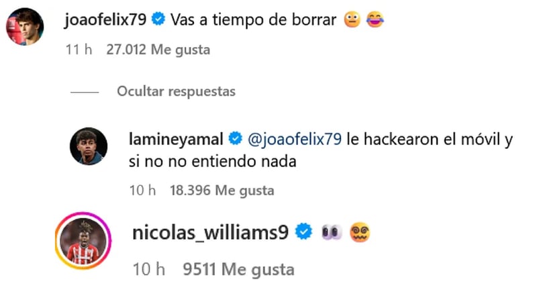View 18.396 Me gusta likes list
The image size is (537, 302).
(222, 191)
